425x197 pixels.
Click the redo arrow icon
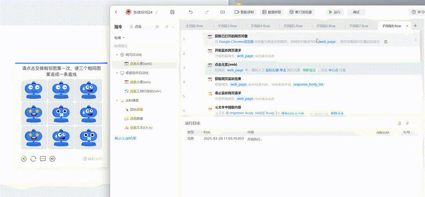coord(207,12)
